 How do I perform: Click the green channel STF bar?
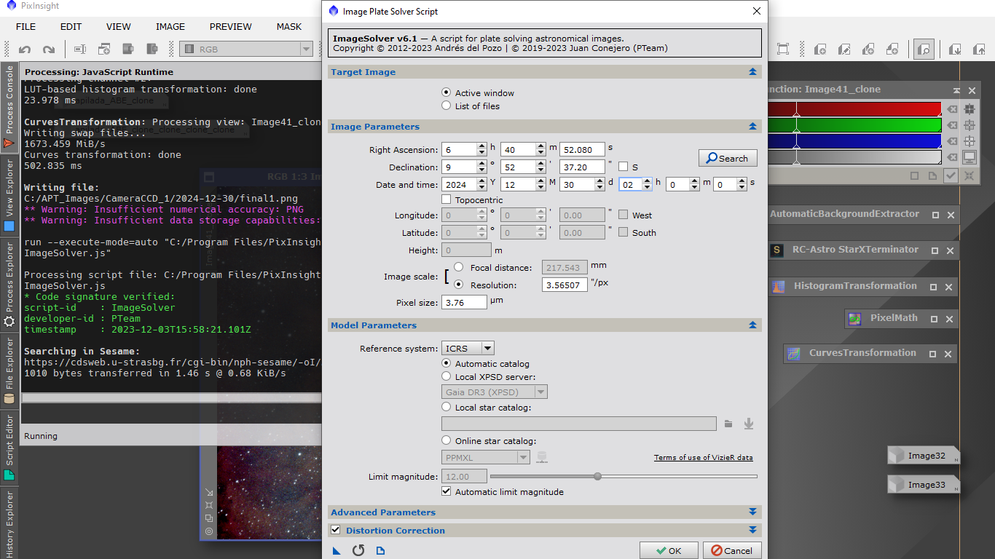point(854,125)
